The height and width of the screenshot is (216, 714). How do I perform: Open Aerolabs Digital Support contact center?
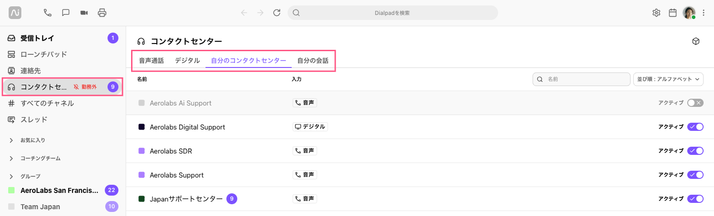[420, 127]
